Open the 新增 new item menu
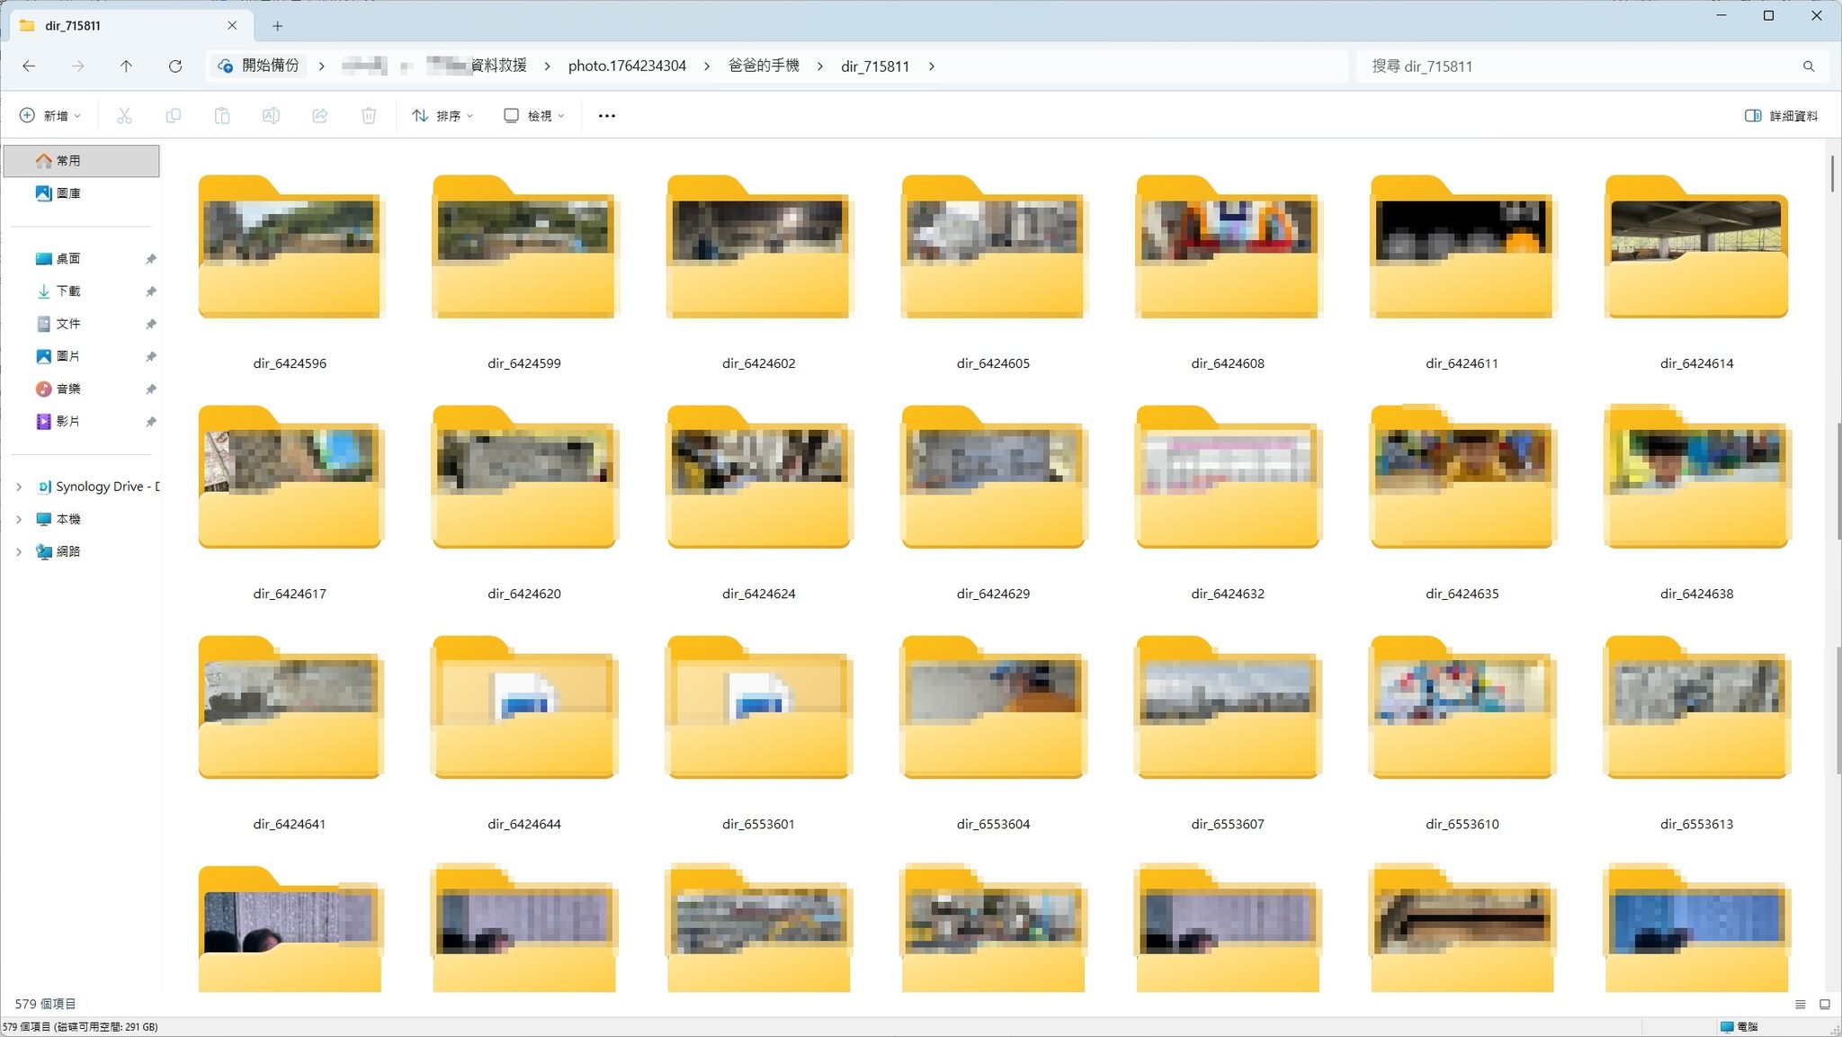Image resolution: width=1842 pixels, height=1037 pixels. pos(51,116)
